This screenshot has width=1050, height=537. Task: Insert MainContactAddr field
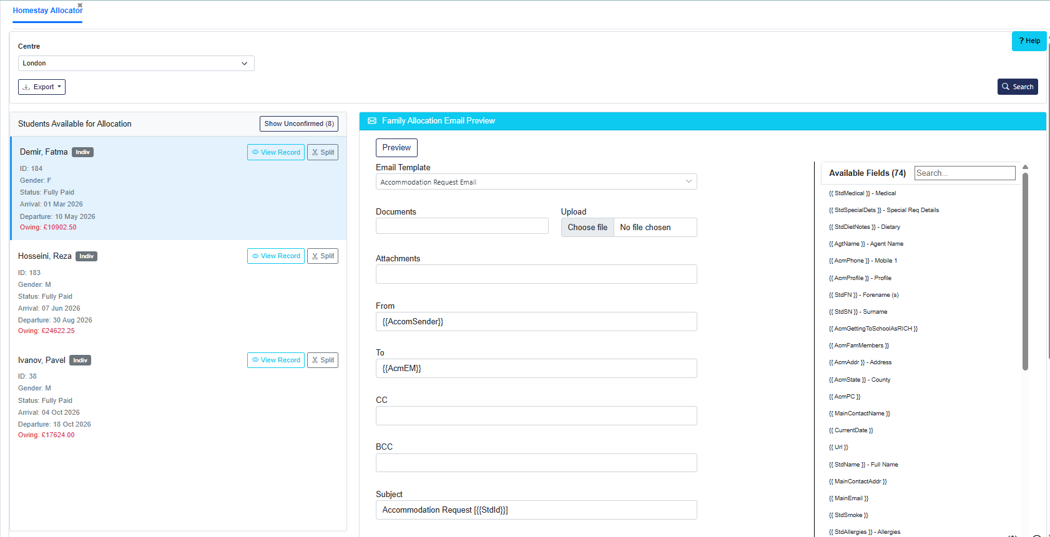point(857,481)
